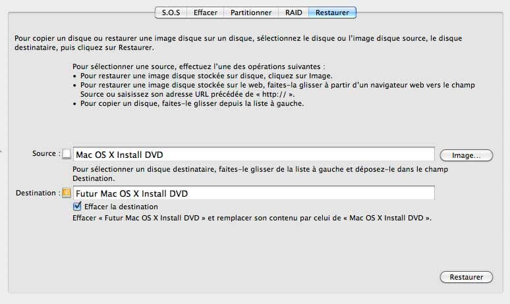Click the white disk icon beside Source
The image size is (510, 304).
tap(66, 155)
